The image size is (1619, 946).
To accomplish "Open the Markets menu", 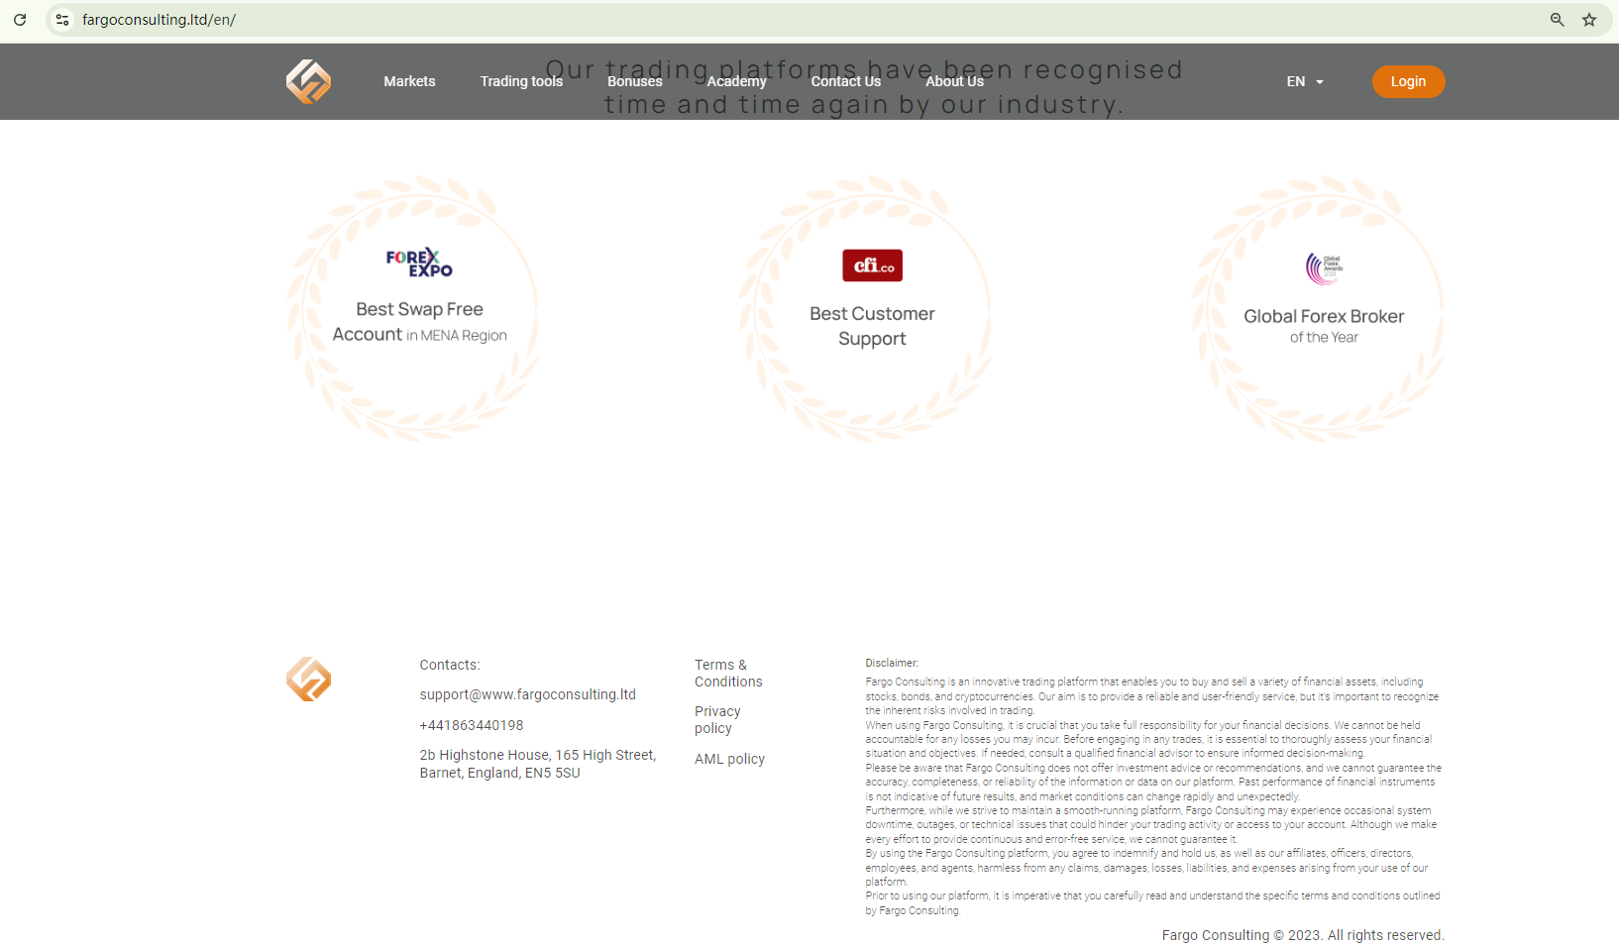I will point(409,81).
